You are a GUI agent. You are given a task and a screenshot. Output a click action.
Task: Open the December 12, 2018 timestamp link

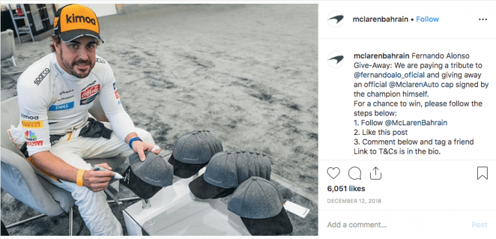(x=354, y=201)
